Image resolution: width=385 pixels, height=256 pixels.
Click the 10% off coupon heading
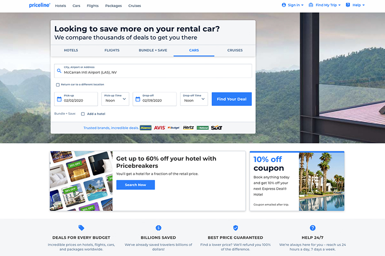pyautogui.click(x=269, y=164)
